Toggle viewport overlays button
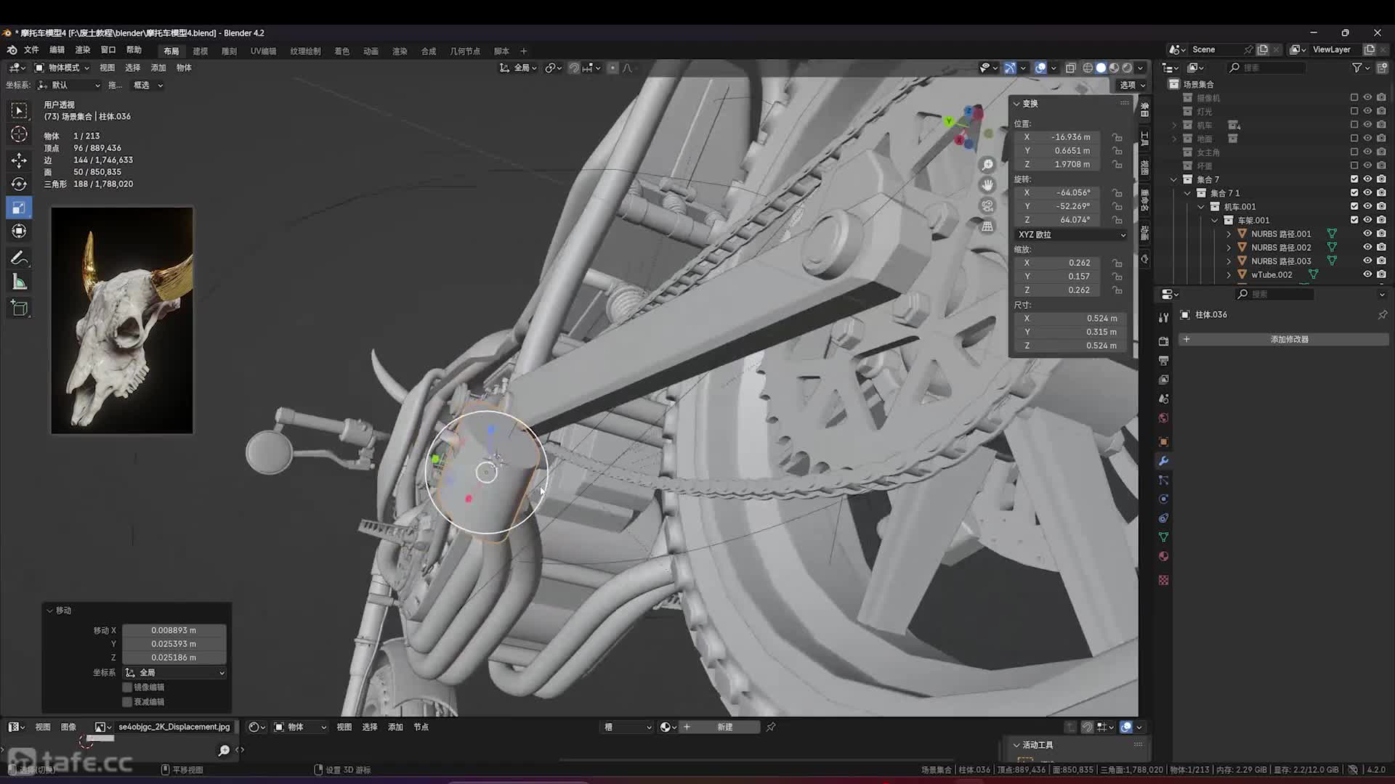This screenshot has width=1395, height=784. [1040, 68]
